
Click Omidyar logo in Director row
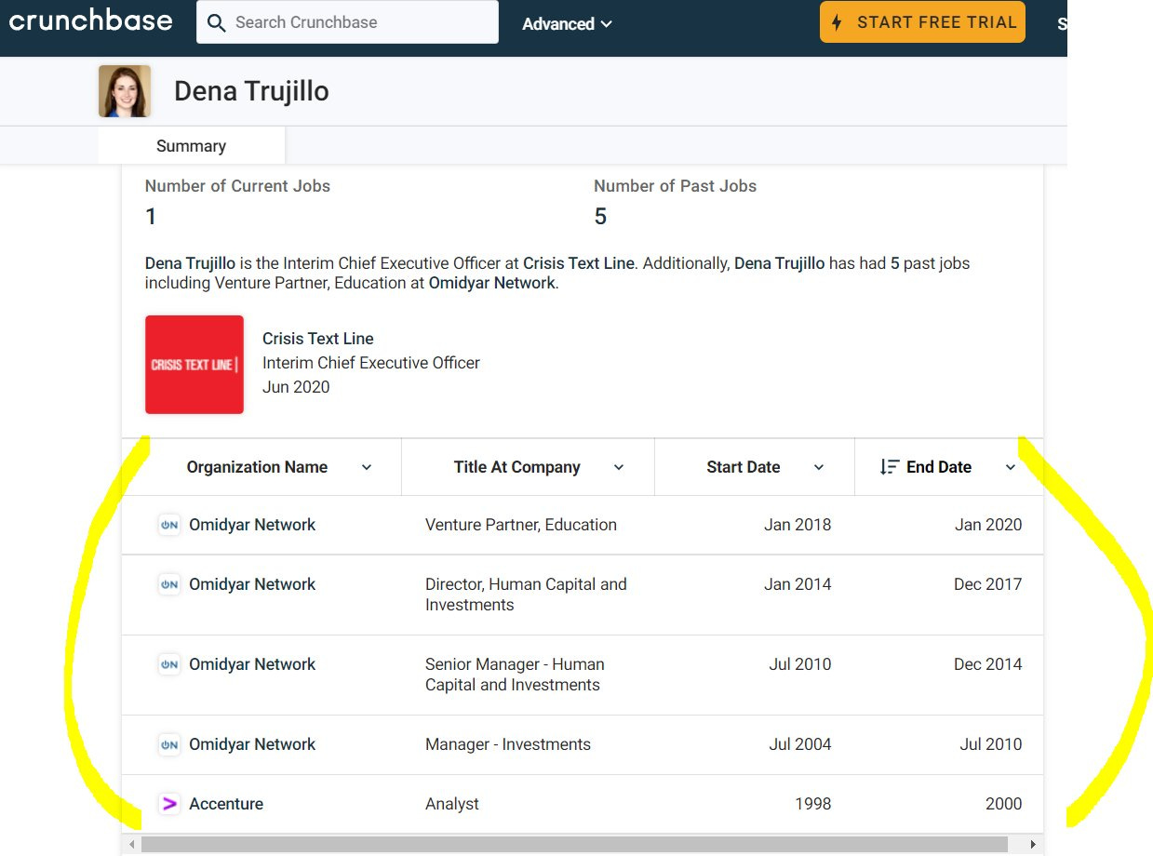(x=169, y=584)
